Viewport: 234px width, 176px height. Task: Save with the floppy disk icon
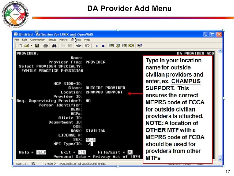point(37,46)
